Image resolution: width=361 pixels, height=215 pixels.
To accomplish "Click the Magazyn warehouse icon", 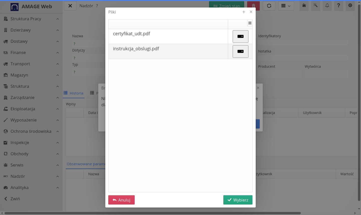I will click(x=6, y=75).
